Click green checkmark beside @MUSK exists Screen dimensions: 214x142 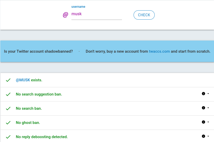[8, 80]
